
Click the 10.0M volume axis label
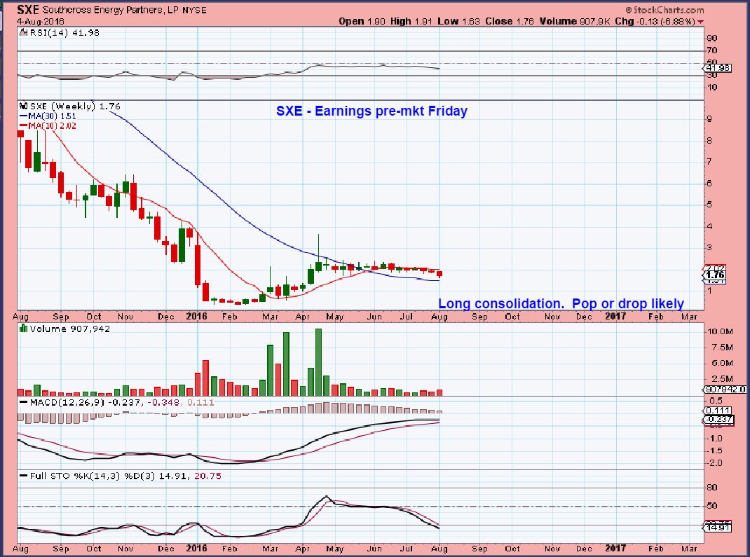point(720,331)
